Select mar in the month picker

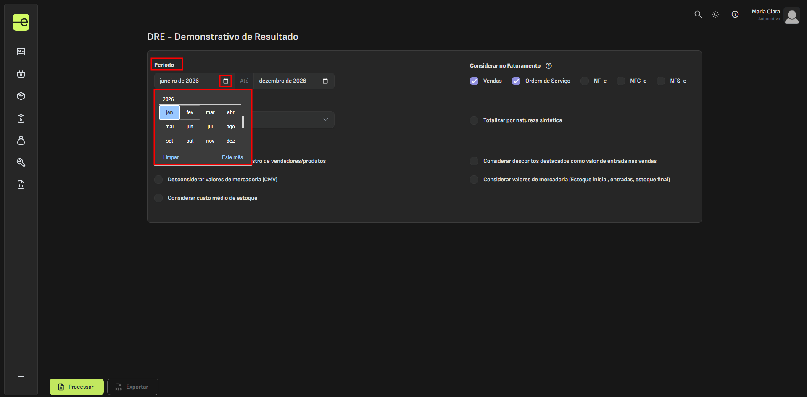coord(210,112)
